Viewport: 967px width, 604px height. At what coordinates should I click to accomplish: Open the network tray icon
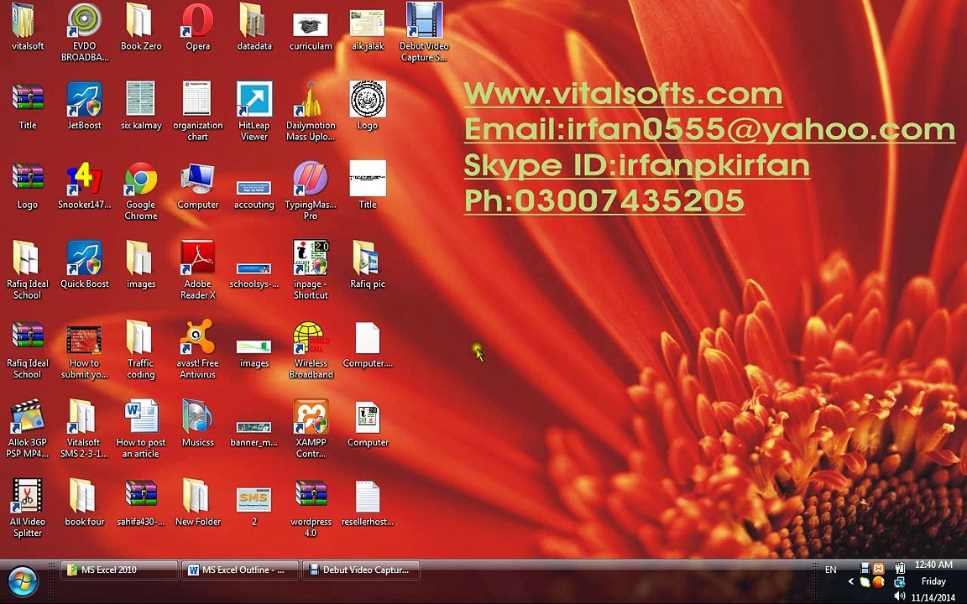coord(900,582)
